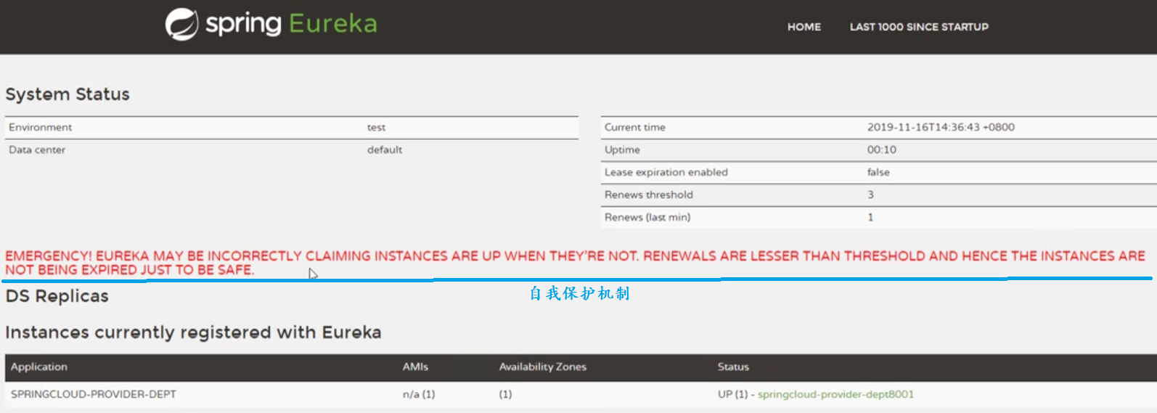Click Instances currently registered with Eureka heading

193,332
